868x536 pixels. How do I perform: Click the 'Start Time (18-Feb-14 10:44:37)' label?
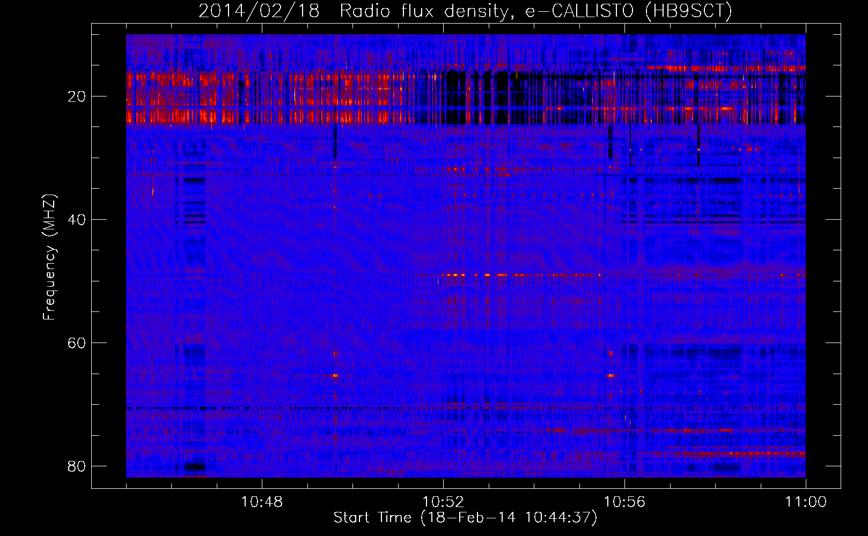click(466, 518)
